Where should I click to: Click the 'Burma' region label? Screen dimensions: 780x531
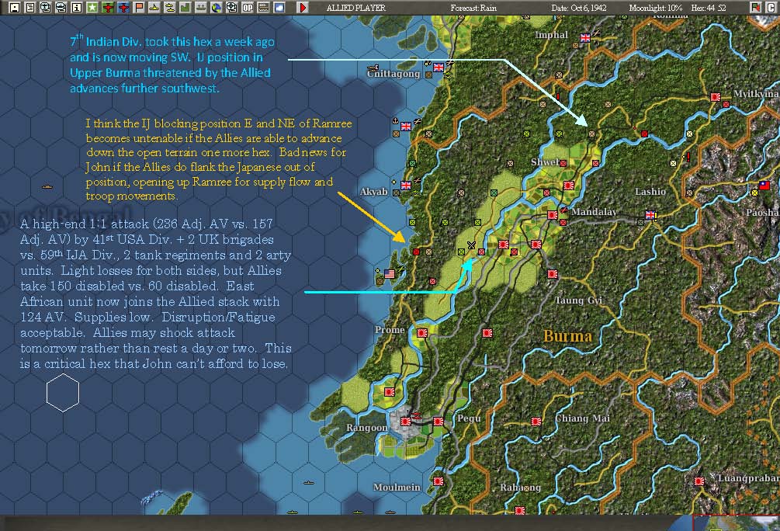(567, 336)
